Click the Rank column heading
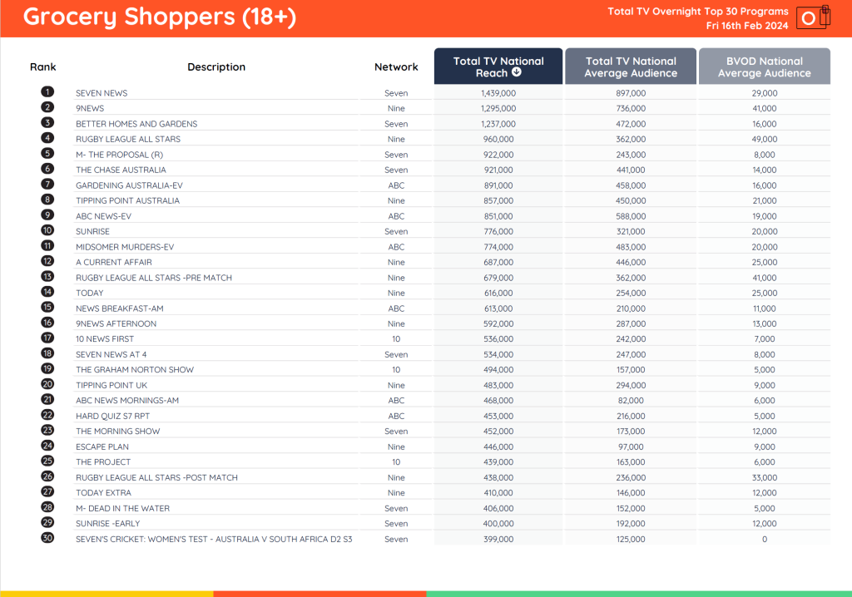Screen dimensions: 852x597 click(43, 67)
